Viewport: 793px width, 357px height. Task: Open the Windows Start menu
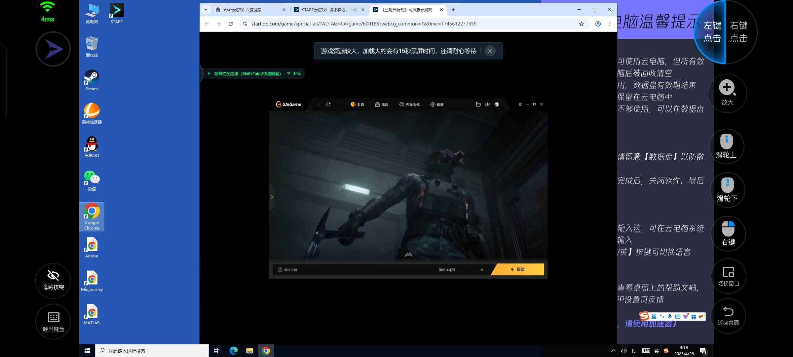tap(87, 351)
